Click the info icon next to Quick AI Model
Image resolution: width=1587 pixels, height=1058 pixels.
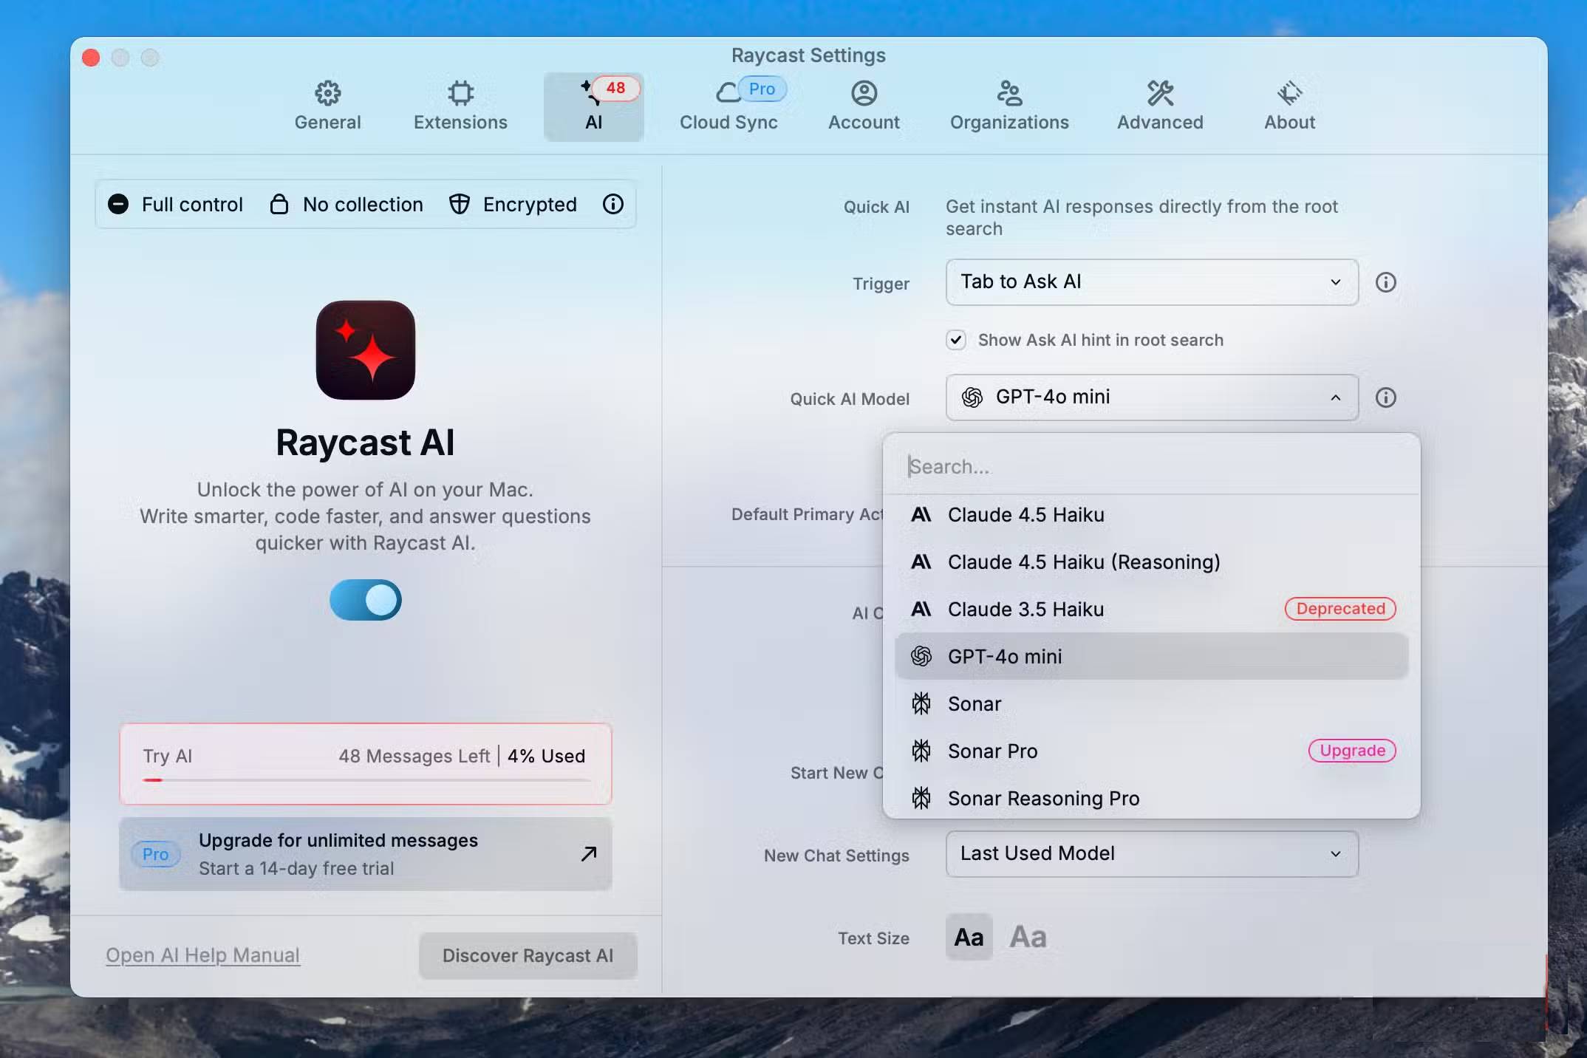pos(1387,397)
